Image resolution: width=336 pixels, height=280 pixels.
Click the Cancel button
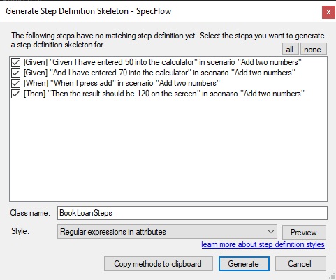coord(300,264)
